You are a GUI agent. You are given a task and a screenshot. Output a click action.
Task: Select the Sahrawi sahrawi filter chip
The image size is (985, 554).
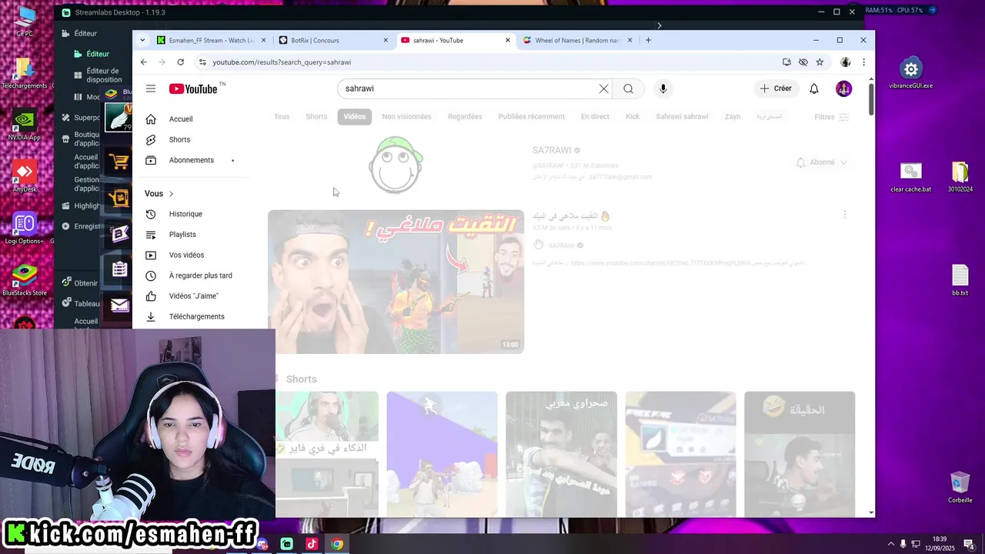coord(682,117)
